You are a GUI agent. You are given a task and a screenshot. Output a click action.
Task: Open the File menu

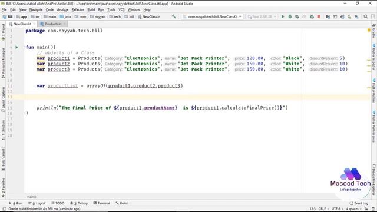click(x=4, y=9)
